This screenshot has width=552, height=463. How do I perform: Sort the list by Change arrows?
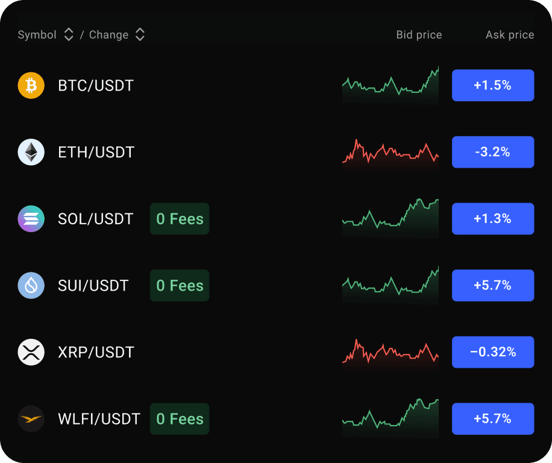pyautogui.click(x=140, y=35)
